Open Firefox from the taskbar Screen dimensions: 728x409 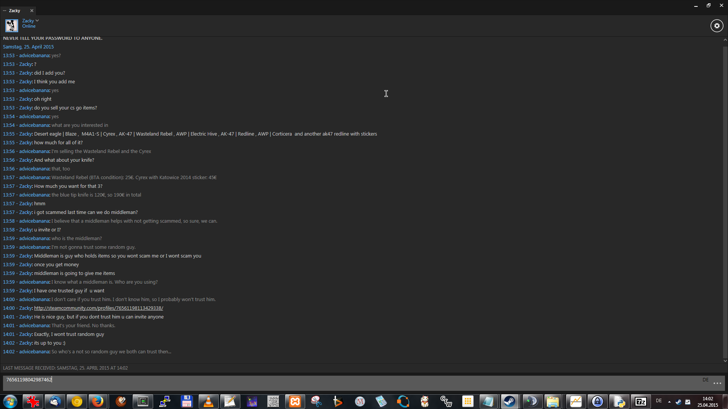point(98,401)
